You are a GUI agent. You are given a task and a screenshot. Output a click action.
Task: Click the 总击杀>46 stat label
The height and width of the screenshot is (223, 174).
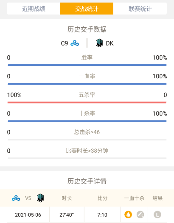click(87, 132)
